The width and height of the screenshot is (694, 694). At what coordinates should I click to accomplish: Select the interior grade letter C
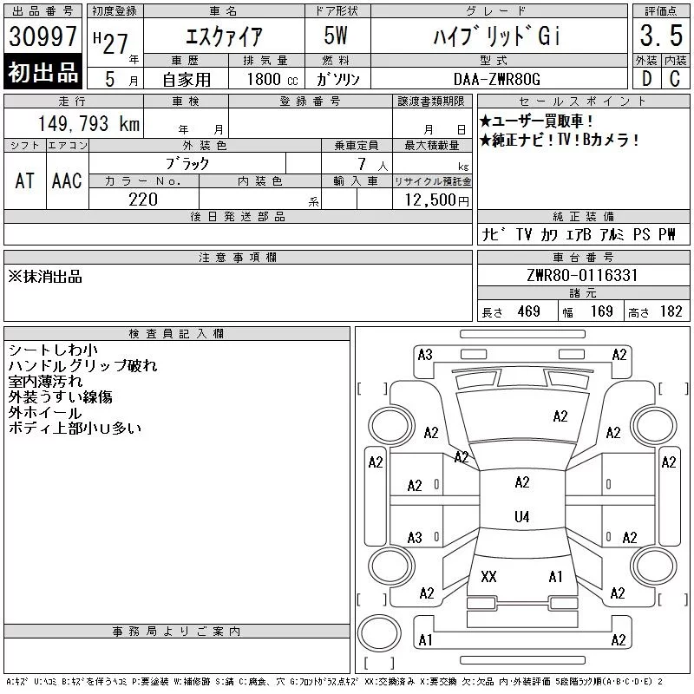675,79
